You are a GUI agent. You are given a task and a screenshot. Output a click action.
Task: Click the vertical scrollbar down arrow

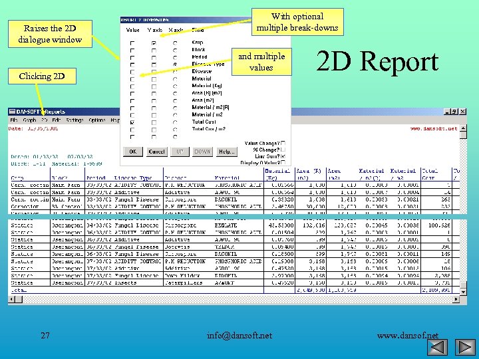(463, 292)
